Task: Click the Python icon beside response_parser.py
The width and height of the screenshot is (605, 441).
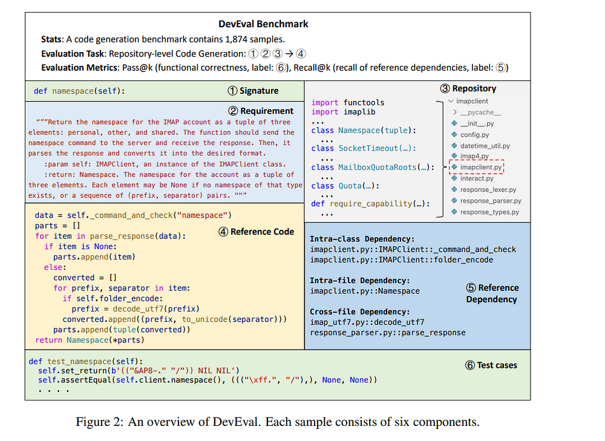Action: pyautogui.click(x=454, y=201)
